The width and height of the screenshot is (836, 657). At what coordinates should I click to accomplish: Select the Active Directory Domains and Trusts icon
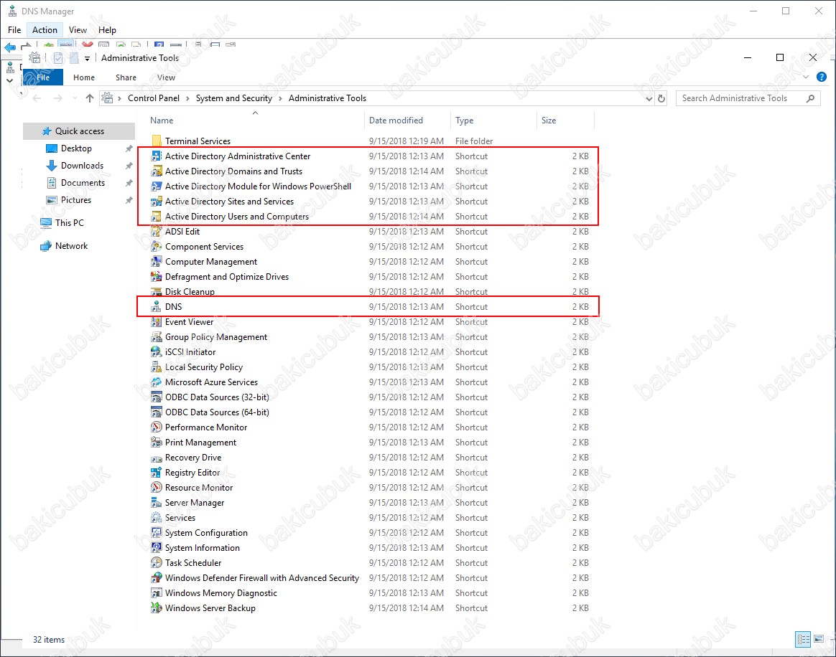(x=157, y=171)
